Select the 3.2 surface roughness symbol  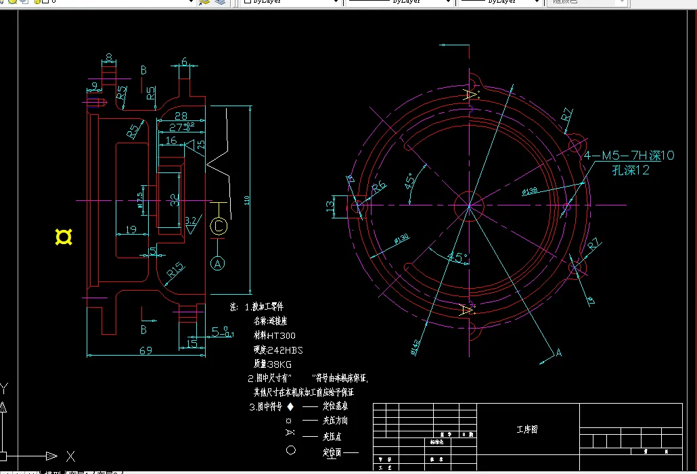(192, 224)
